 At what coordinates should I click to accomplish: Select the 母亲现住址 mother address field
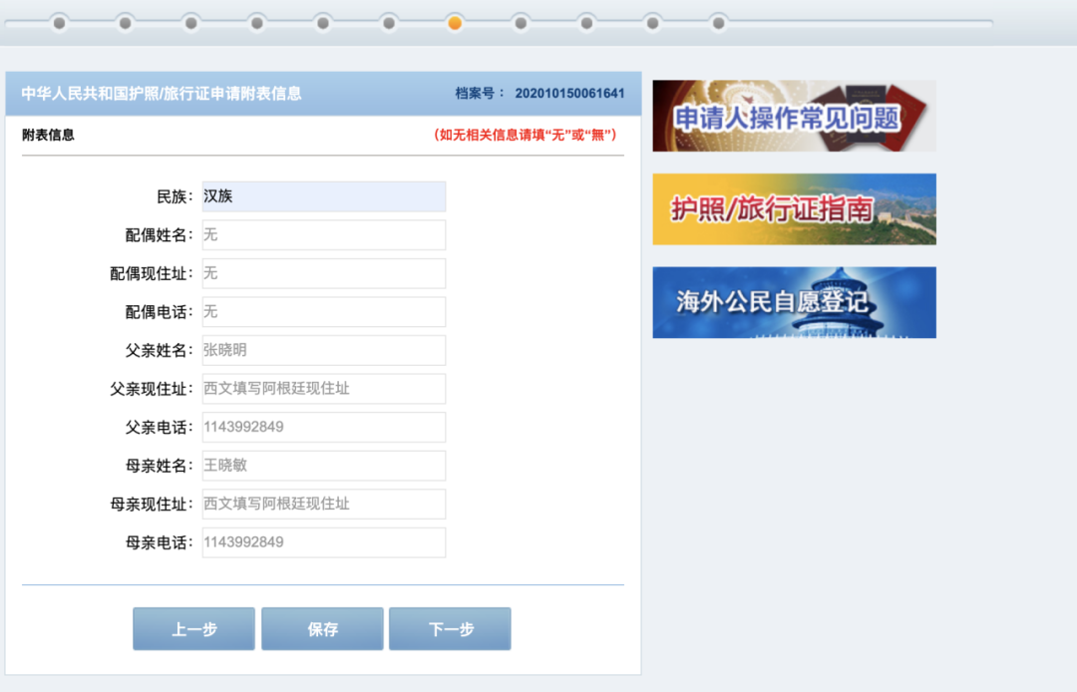click(x=321, y=504)
